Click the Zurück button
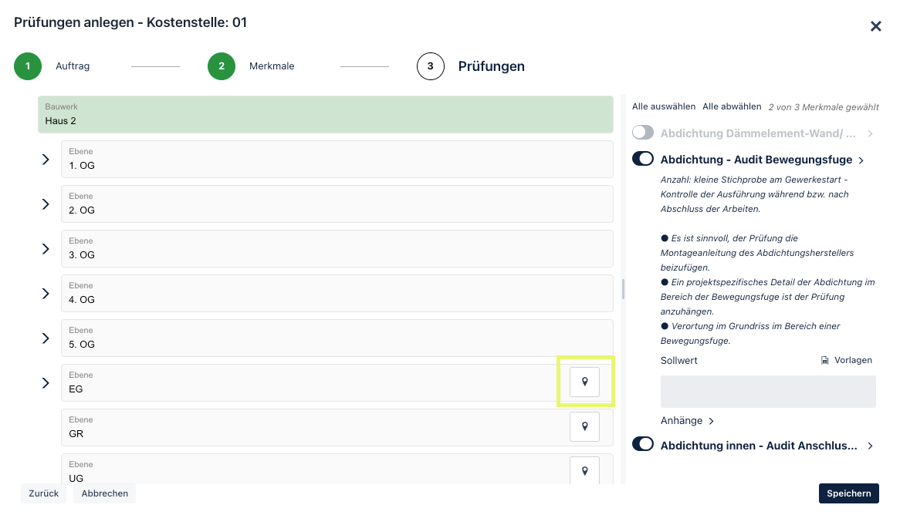 (44, 493)
